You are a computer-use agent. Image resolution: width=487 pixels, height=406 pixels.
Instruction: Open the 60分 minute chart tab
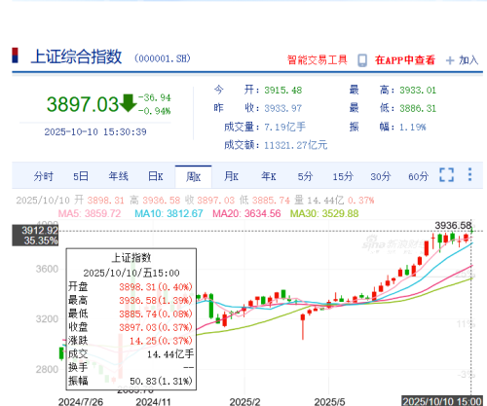[418, 176]
